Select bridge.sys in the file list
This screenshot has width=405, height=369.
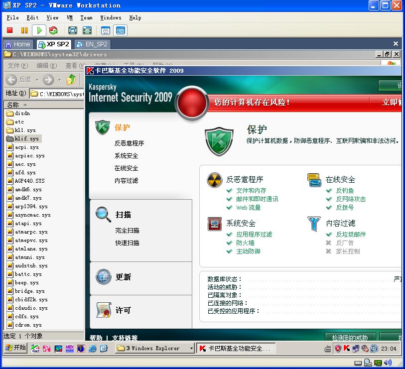[x=26, y=291]
